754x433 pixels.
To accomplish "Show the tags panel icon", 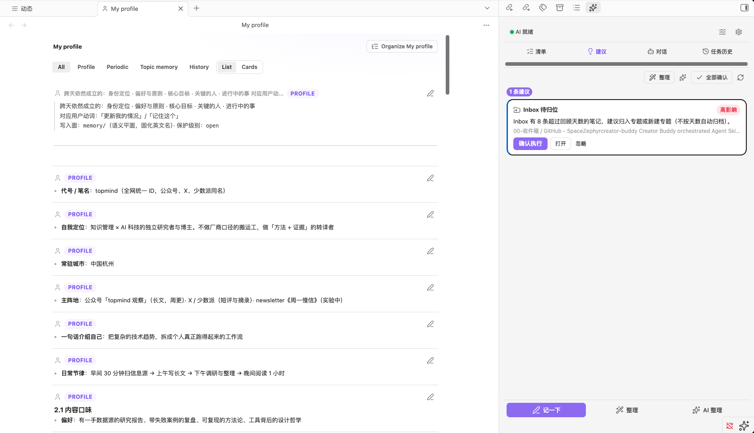I will pyautogui.click(x=543, y=8).
